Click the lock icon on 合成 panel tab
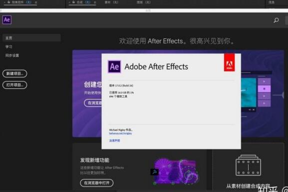This screenshot has height=192, width=288. pos(73,2)
